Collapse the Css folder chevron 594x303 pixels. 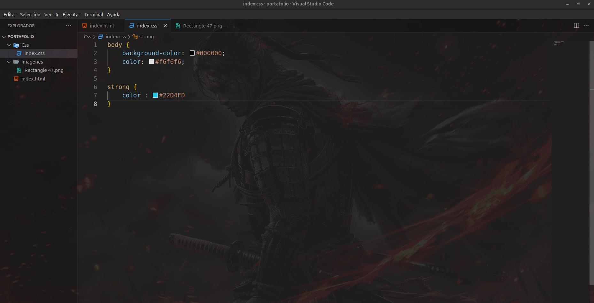point(9,45)
